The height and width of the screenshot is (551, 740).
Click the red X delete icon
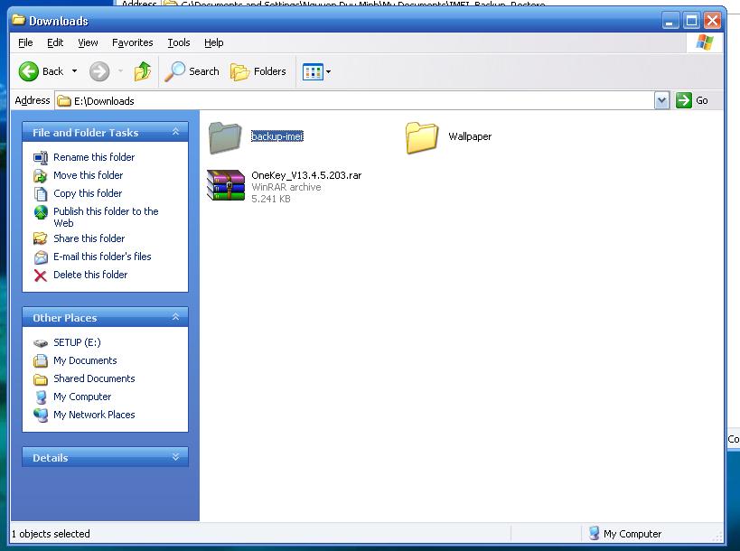(x=41, y=275)
